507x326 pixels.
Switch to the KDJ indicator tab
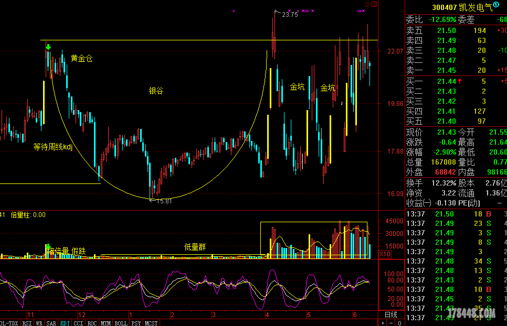(x=65, y=323)
